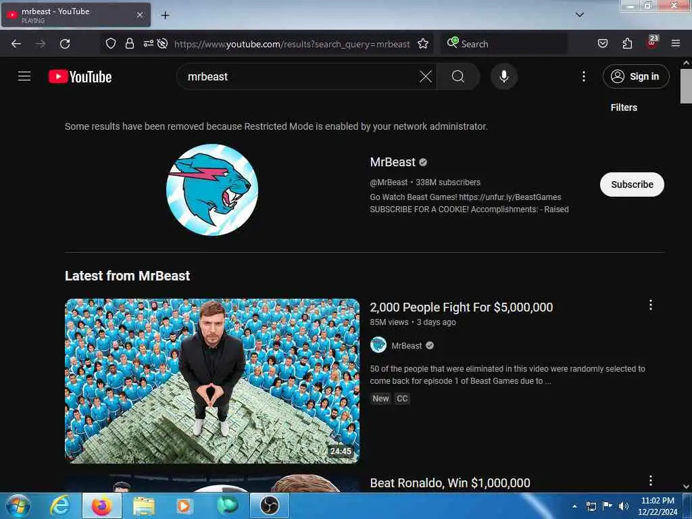
Task: Open the taskbar clock and date
Action: pos(658,506)
